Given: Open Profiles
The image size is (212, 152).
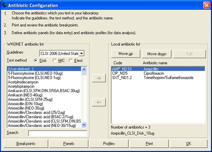Looking at the screenshot, I should click(109, 143).
